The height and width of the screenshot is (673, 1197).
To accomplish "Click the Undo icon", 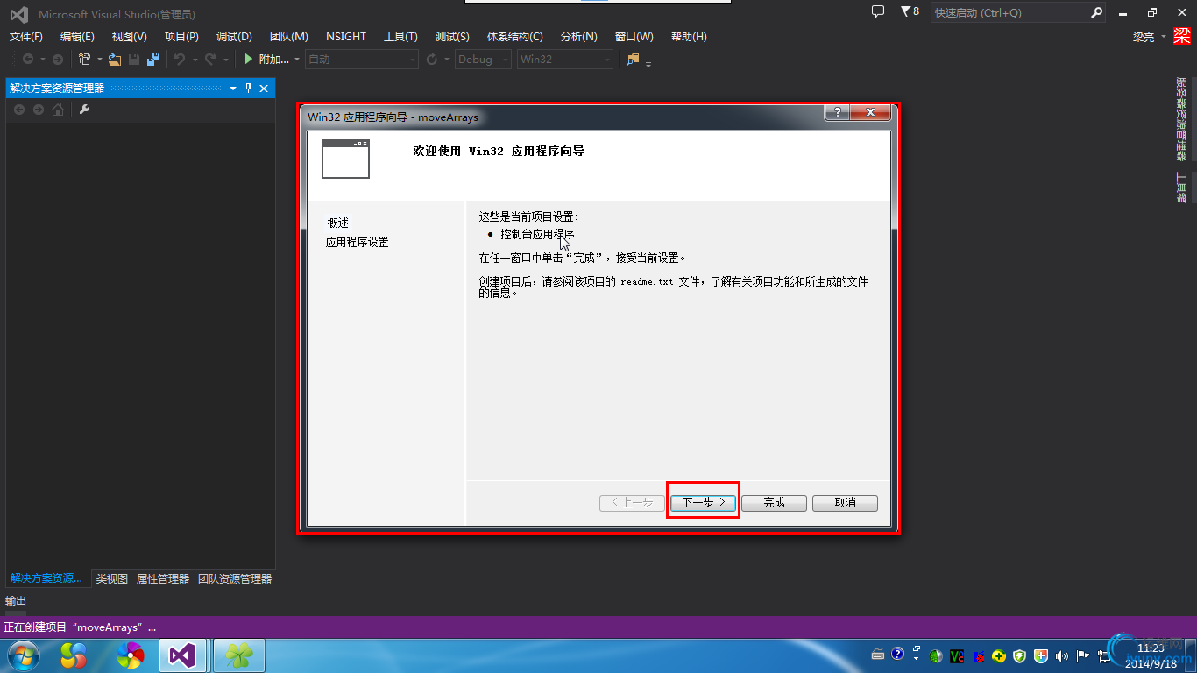I will 181,59.
